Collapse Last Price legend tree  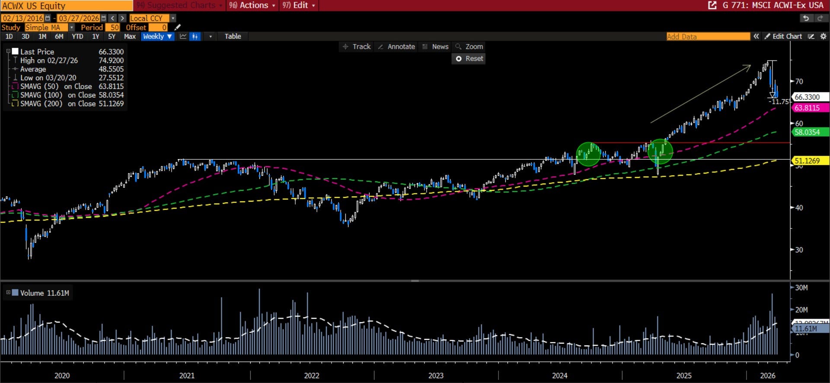8,51
